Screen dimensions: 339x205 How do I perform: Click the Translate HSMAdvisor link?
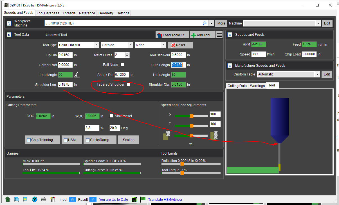tap(165, 200)
